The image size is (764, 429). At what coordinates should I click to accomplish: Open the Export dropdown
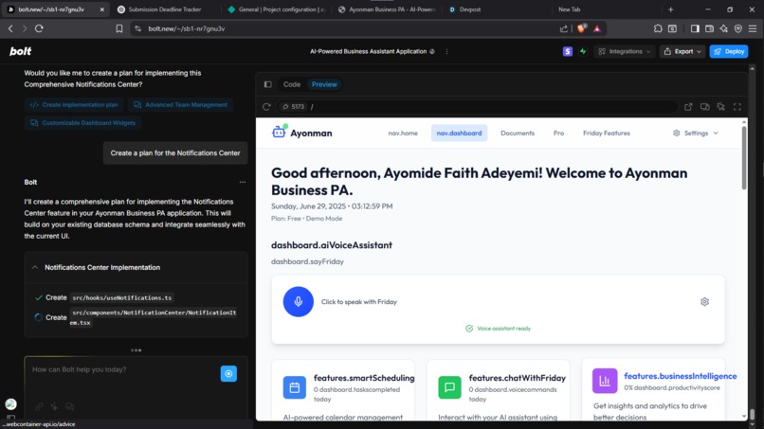point(682,51)
